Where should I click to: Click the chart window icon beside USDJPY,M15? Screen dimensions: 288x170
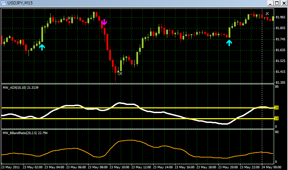(x=4, y=3)
